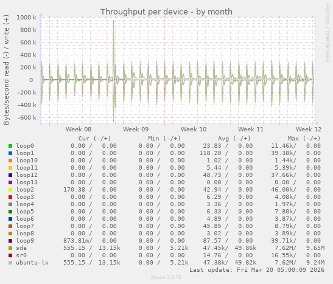Click the sda olive legend swatch

point(10,248)
